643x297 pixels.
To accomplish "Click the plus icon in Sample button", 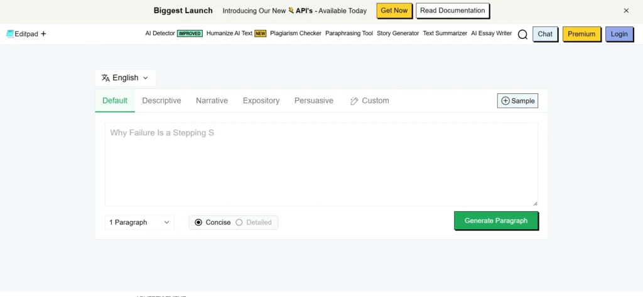I will (x=505, y=101).
